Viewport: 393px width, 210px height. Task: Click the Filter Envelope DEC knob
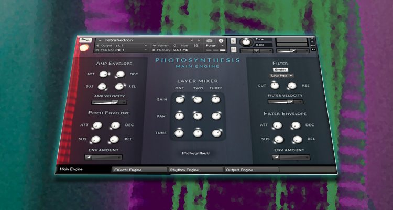296,125
